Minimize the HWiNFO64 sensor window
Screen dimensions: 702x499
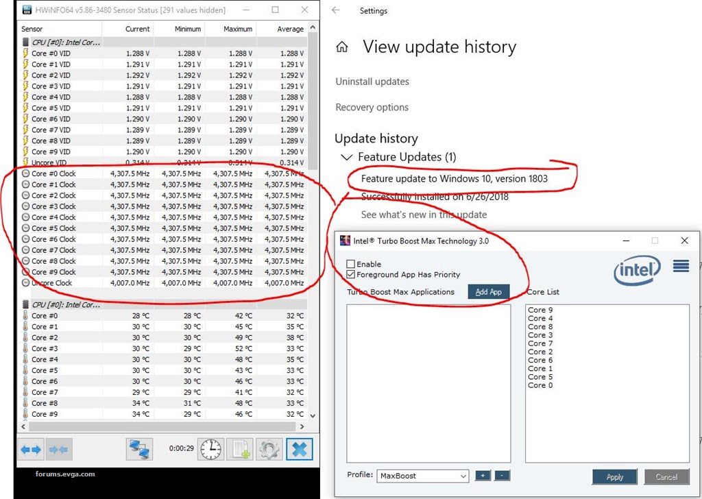pyautogui.click(x=245, y=10)
